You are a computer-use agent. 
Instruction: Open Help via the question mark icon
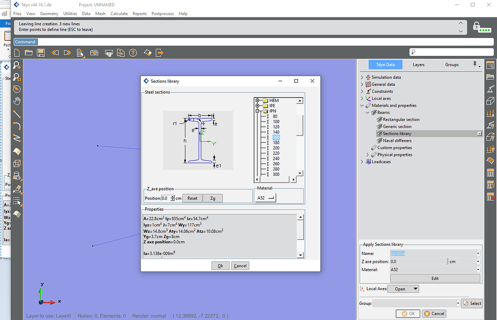click(133, 52)
